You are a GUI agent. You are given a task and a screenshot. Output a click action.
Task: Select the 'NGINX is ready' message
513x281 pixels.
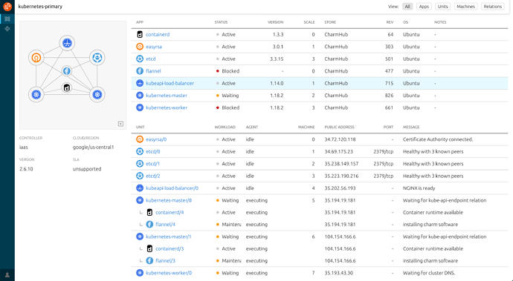(x=419, y=188)
